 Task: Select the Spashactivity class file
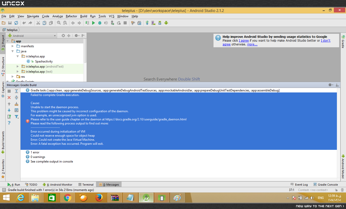coord(44,61)
